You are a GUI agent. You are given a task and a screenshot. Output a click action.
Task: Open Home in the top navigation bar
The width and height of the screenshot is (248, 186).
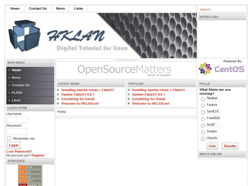tap(15, 9)
